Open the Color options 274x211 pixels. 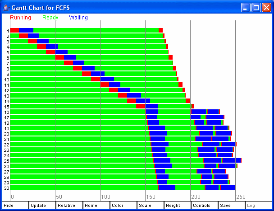(x=123, y=205)
